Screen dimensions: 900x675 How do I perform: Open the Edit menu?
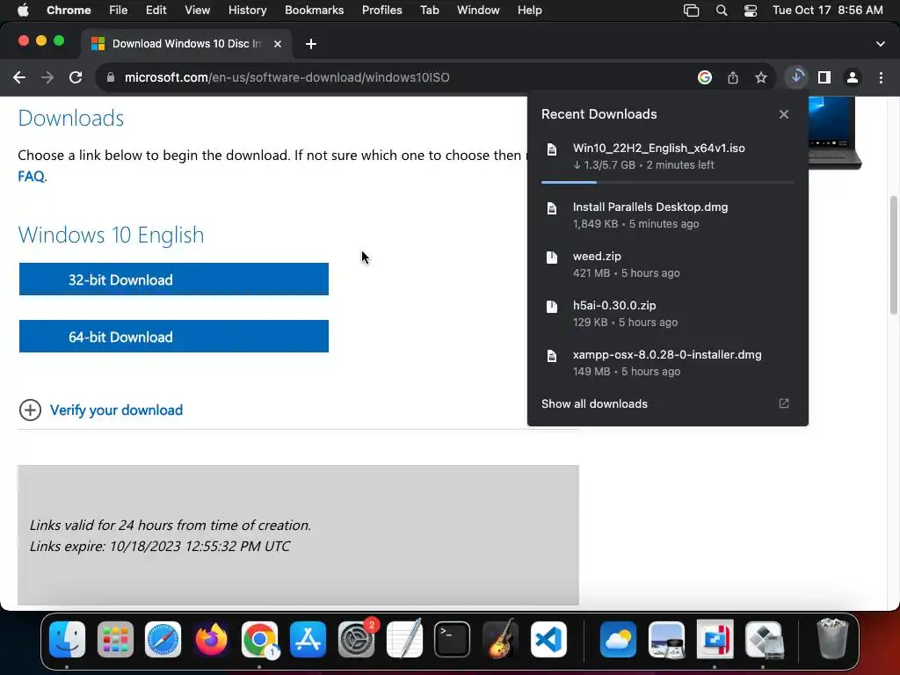[156, 11]
